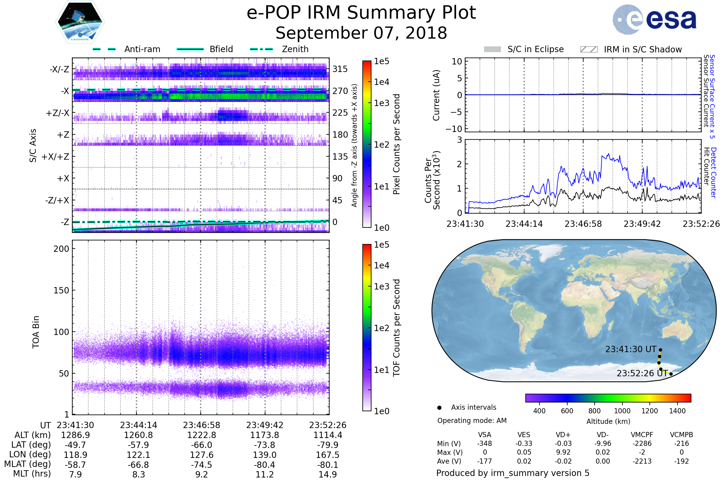Click the 23:46:58 UT tick label under TOA plot
This screenshot has height=482, width=723.
(202, 425)
